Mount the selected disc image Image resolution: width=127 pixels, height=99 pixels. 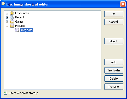pyautogui.click(x=114, y=41)
